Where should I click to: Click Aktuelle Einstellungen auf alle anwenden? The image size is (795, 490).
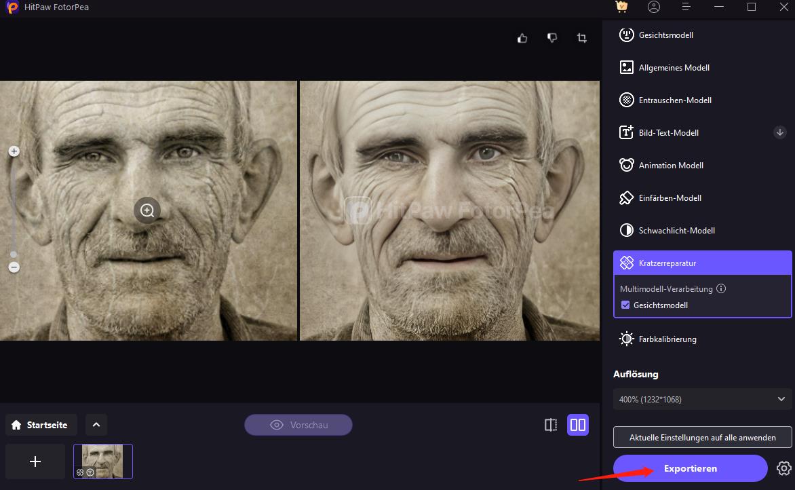702,438
